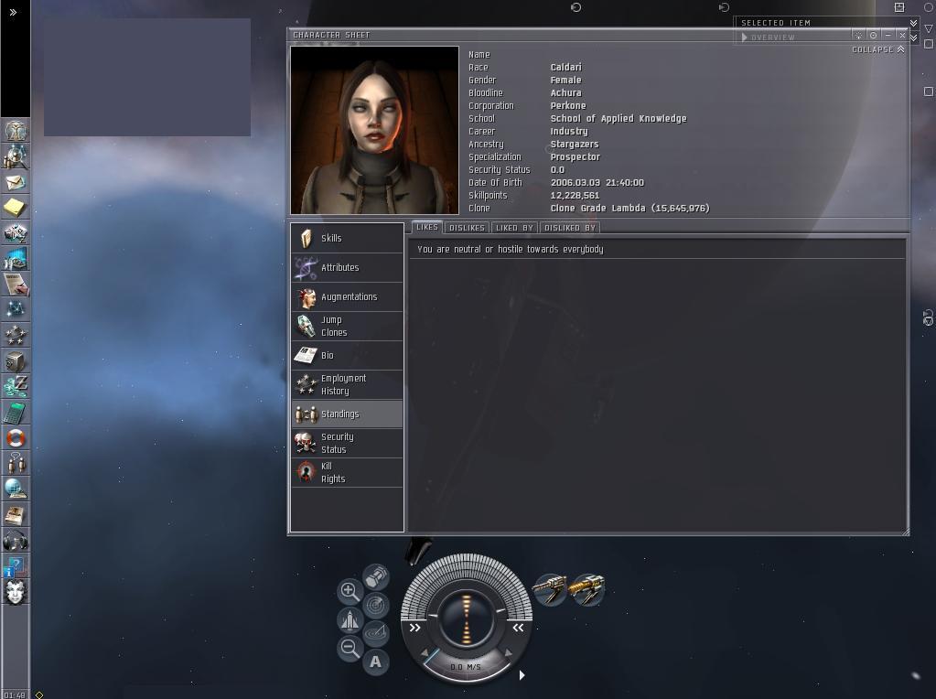
Task: Click the tilted radar sweep HUD icon
Action: tap(376, 633)
